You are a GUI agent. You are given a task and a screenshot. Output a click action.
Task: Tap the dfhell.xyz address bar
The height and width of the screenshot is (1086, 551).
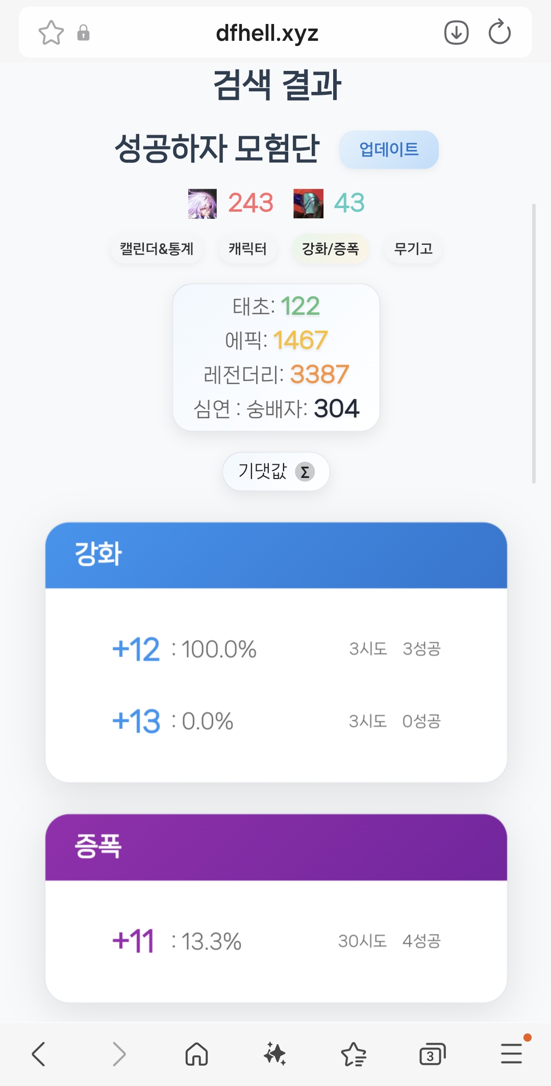point(267,33)
